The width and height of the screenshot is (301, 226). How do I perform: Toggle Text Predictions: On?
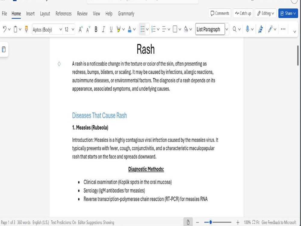point(63,222)
